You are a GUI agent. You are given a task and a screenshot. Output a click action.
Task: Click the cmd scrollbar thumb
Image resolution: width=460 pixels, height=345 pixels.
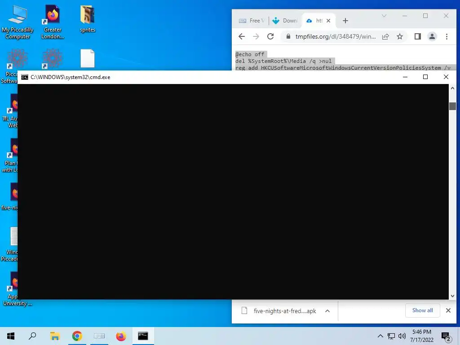[452, 106]
